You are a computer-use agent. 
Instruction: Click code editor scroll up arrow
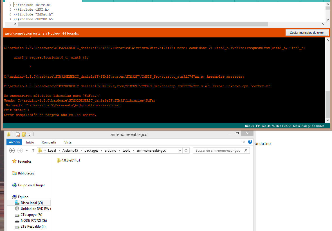327,4
